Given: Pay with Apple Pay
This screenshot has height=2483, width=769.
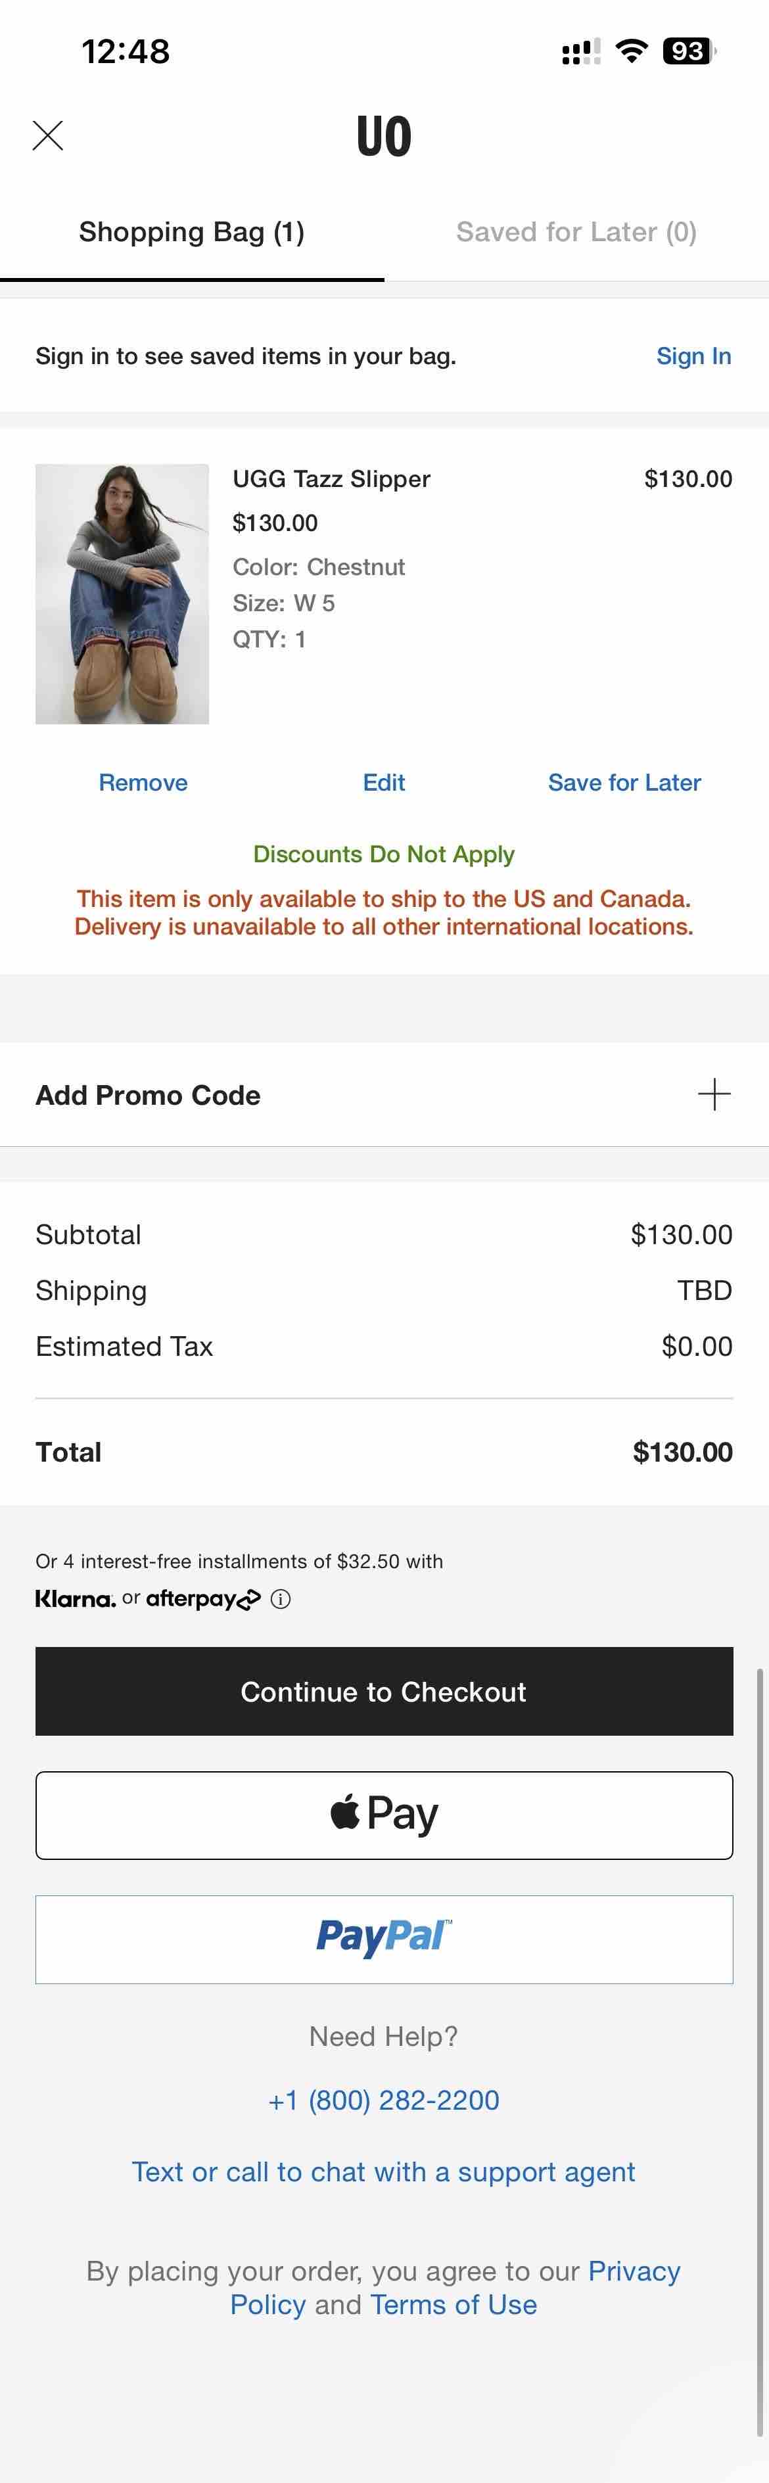Looking at the screenshot, I should [x=384, y=1815].
